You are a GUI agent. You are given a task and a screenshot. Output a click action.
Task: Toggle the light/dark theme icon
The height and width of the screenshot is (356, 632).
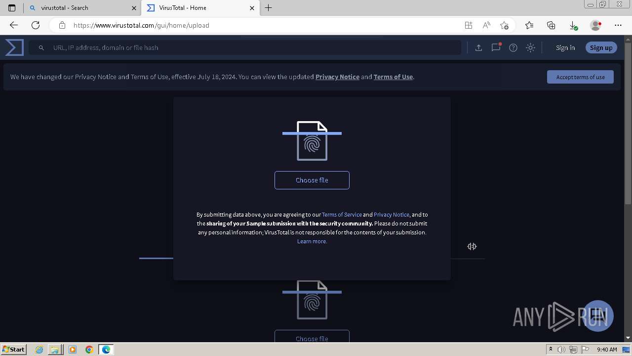tap(530, 47)
